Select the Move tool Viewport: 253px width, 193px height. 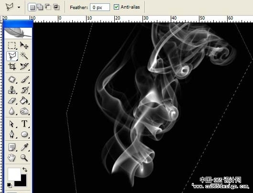click(x=24, y=45)
